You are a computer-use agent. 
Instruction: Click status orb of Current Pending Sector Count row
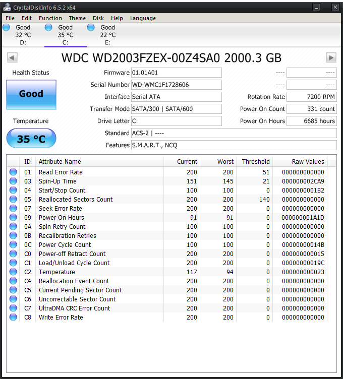(13, 290)
